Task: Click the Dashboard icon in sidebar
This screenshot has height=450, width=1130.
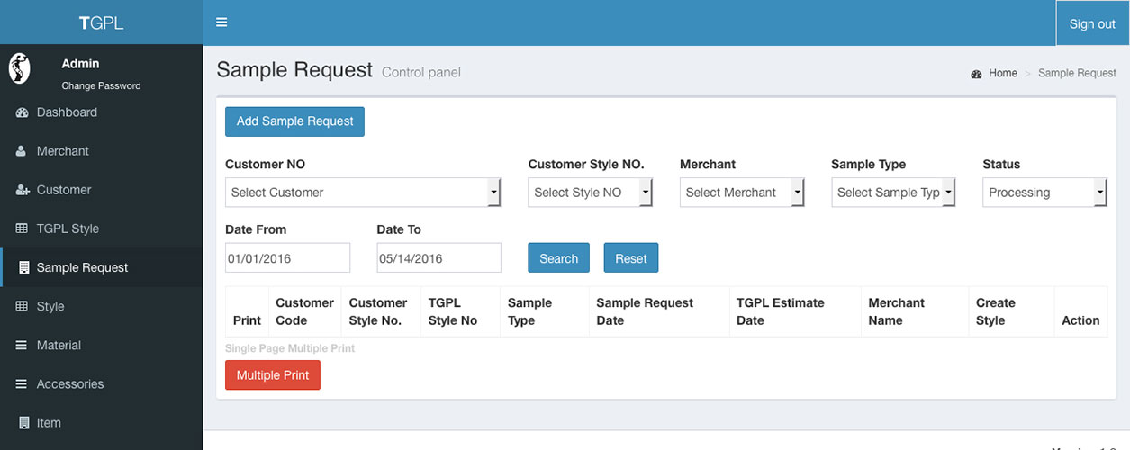Action: point(22,112)
